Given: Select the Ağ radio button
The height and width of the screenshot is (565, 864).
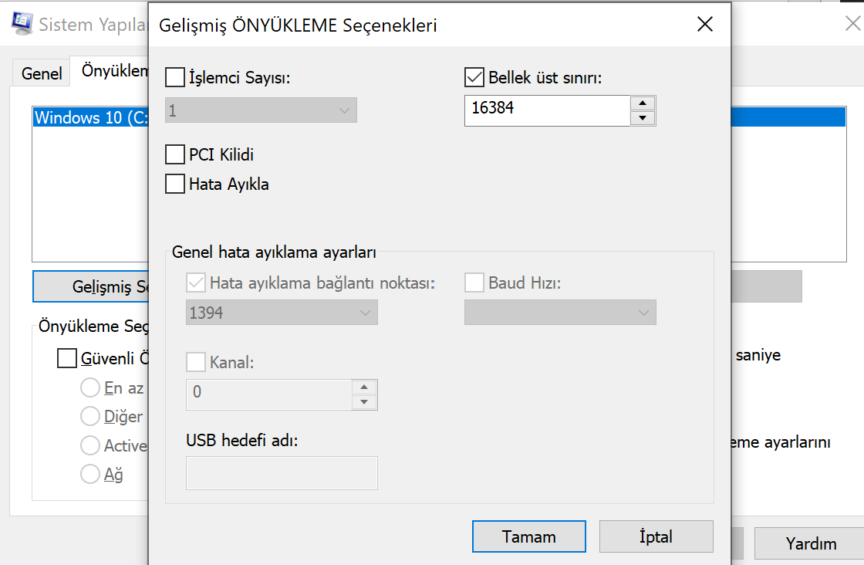Looking at the screenshot, I should [x=90, y=474].
